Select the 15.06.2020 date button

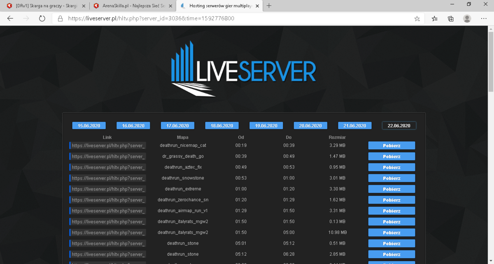point(89,125)
